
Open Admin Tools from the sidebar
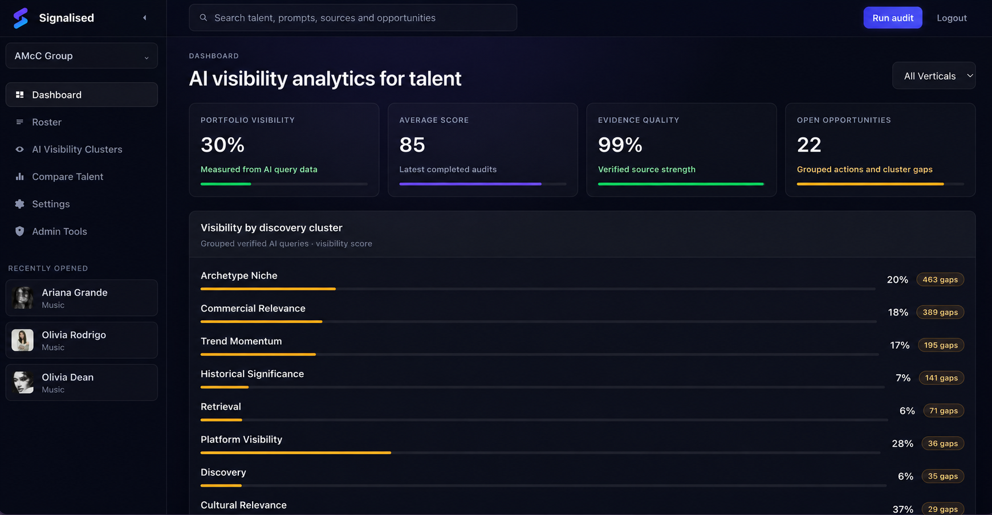82,231
